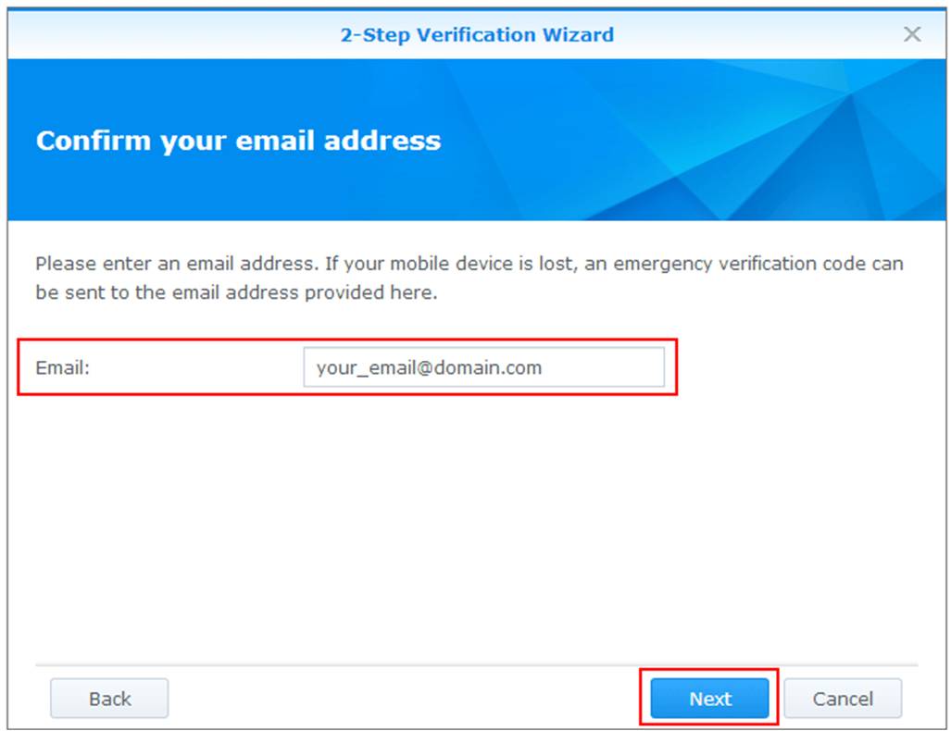This screenshot has width=951, height=731.
Task: Go to previous step with Back
Action: (x=109, y=699)
